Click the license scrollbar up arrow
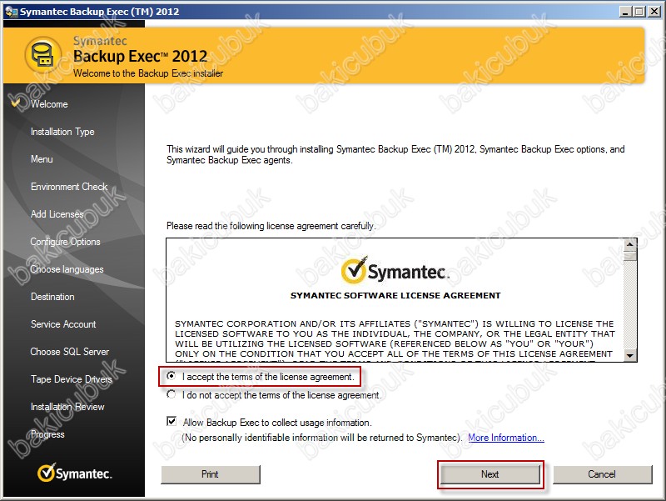This screenshot has width=666, height=501. tap(630, 244)
